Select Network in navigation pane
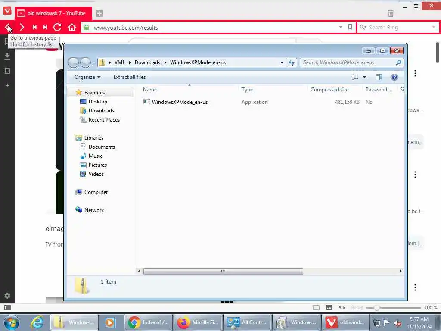This screenshot has height=331, width=441. [x=94, y=210]
